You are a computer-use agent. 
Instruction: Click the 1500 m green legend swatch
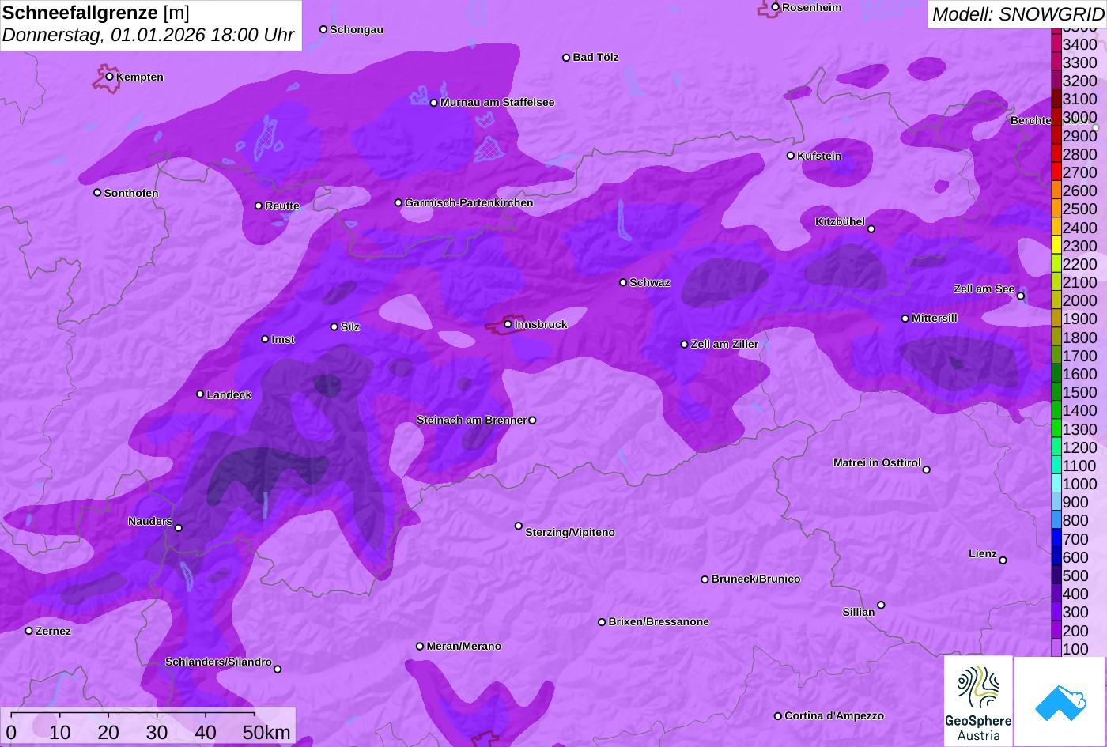click(1056, 391)
